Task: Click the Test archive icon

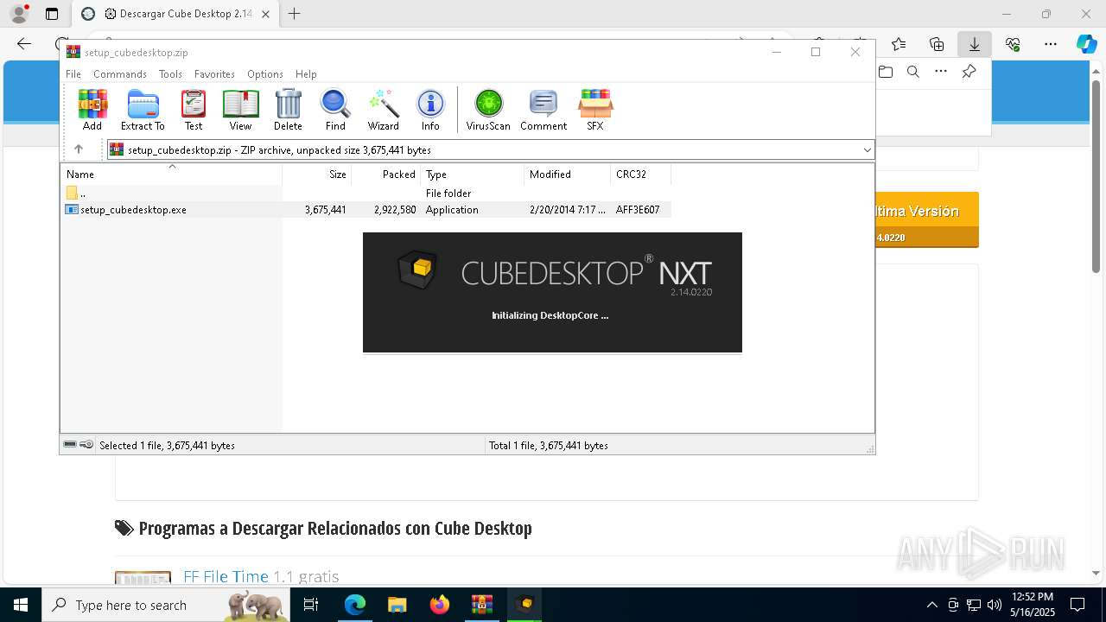Action: pyautogui.click(x=194, y=110)
